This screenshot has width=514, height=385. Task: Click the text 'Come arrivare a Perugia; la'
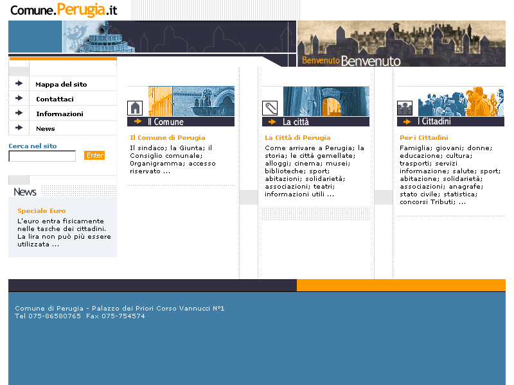point(315,148)
